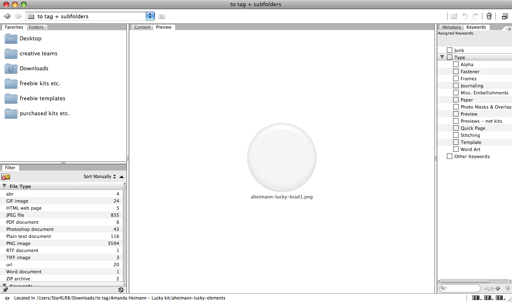Click the Go up folder icon
This screenshot has width=512, height=302.
tap(161, 16)
